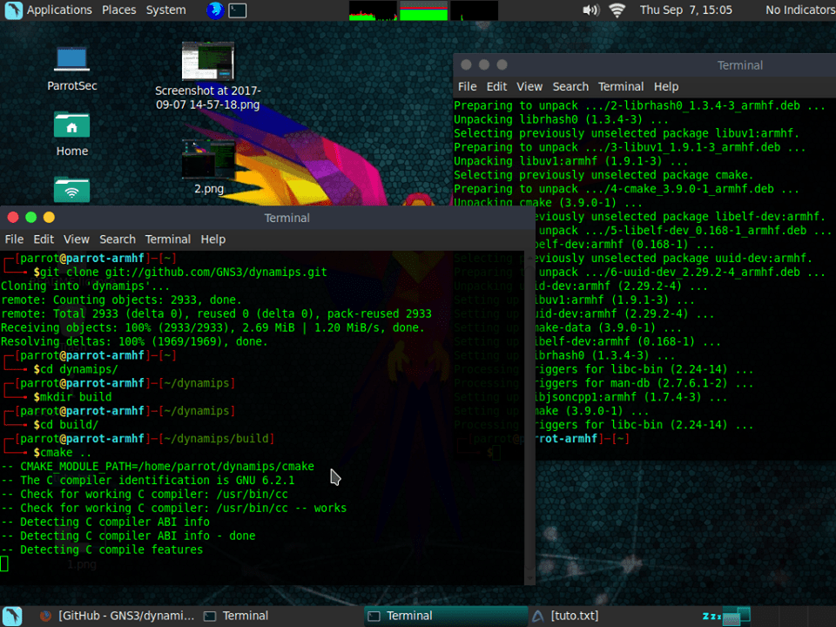Click the 'cmake ..' command line
The height and width of the screenshot is (627, 836).
[63, 452]
